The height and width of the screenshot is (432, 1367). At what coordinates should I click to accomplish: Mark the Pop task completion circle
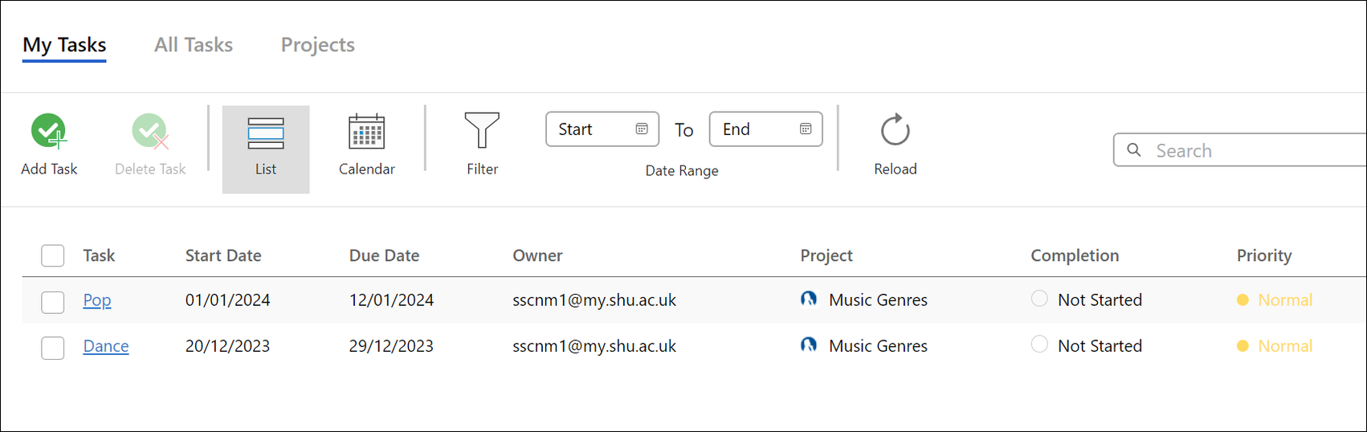(x=1039, y=299)
